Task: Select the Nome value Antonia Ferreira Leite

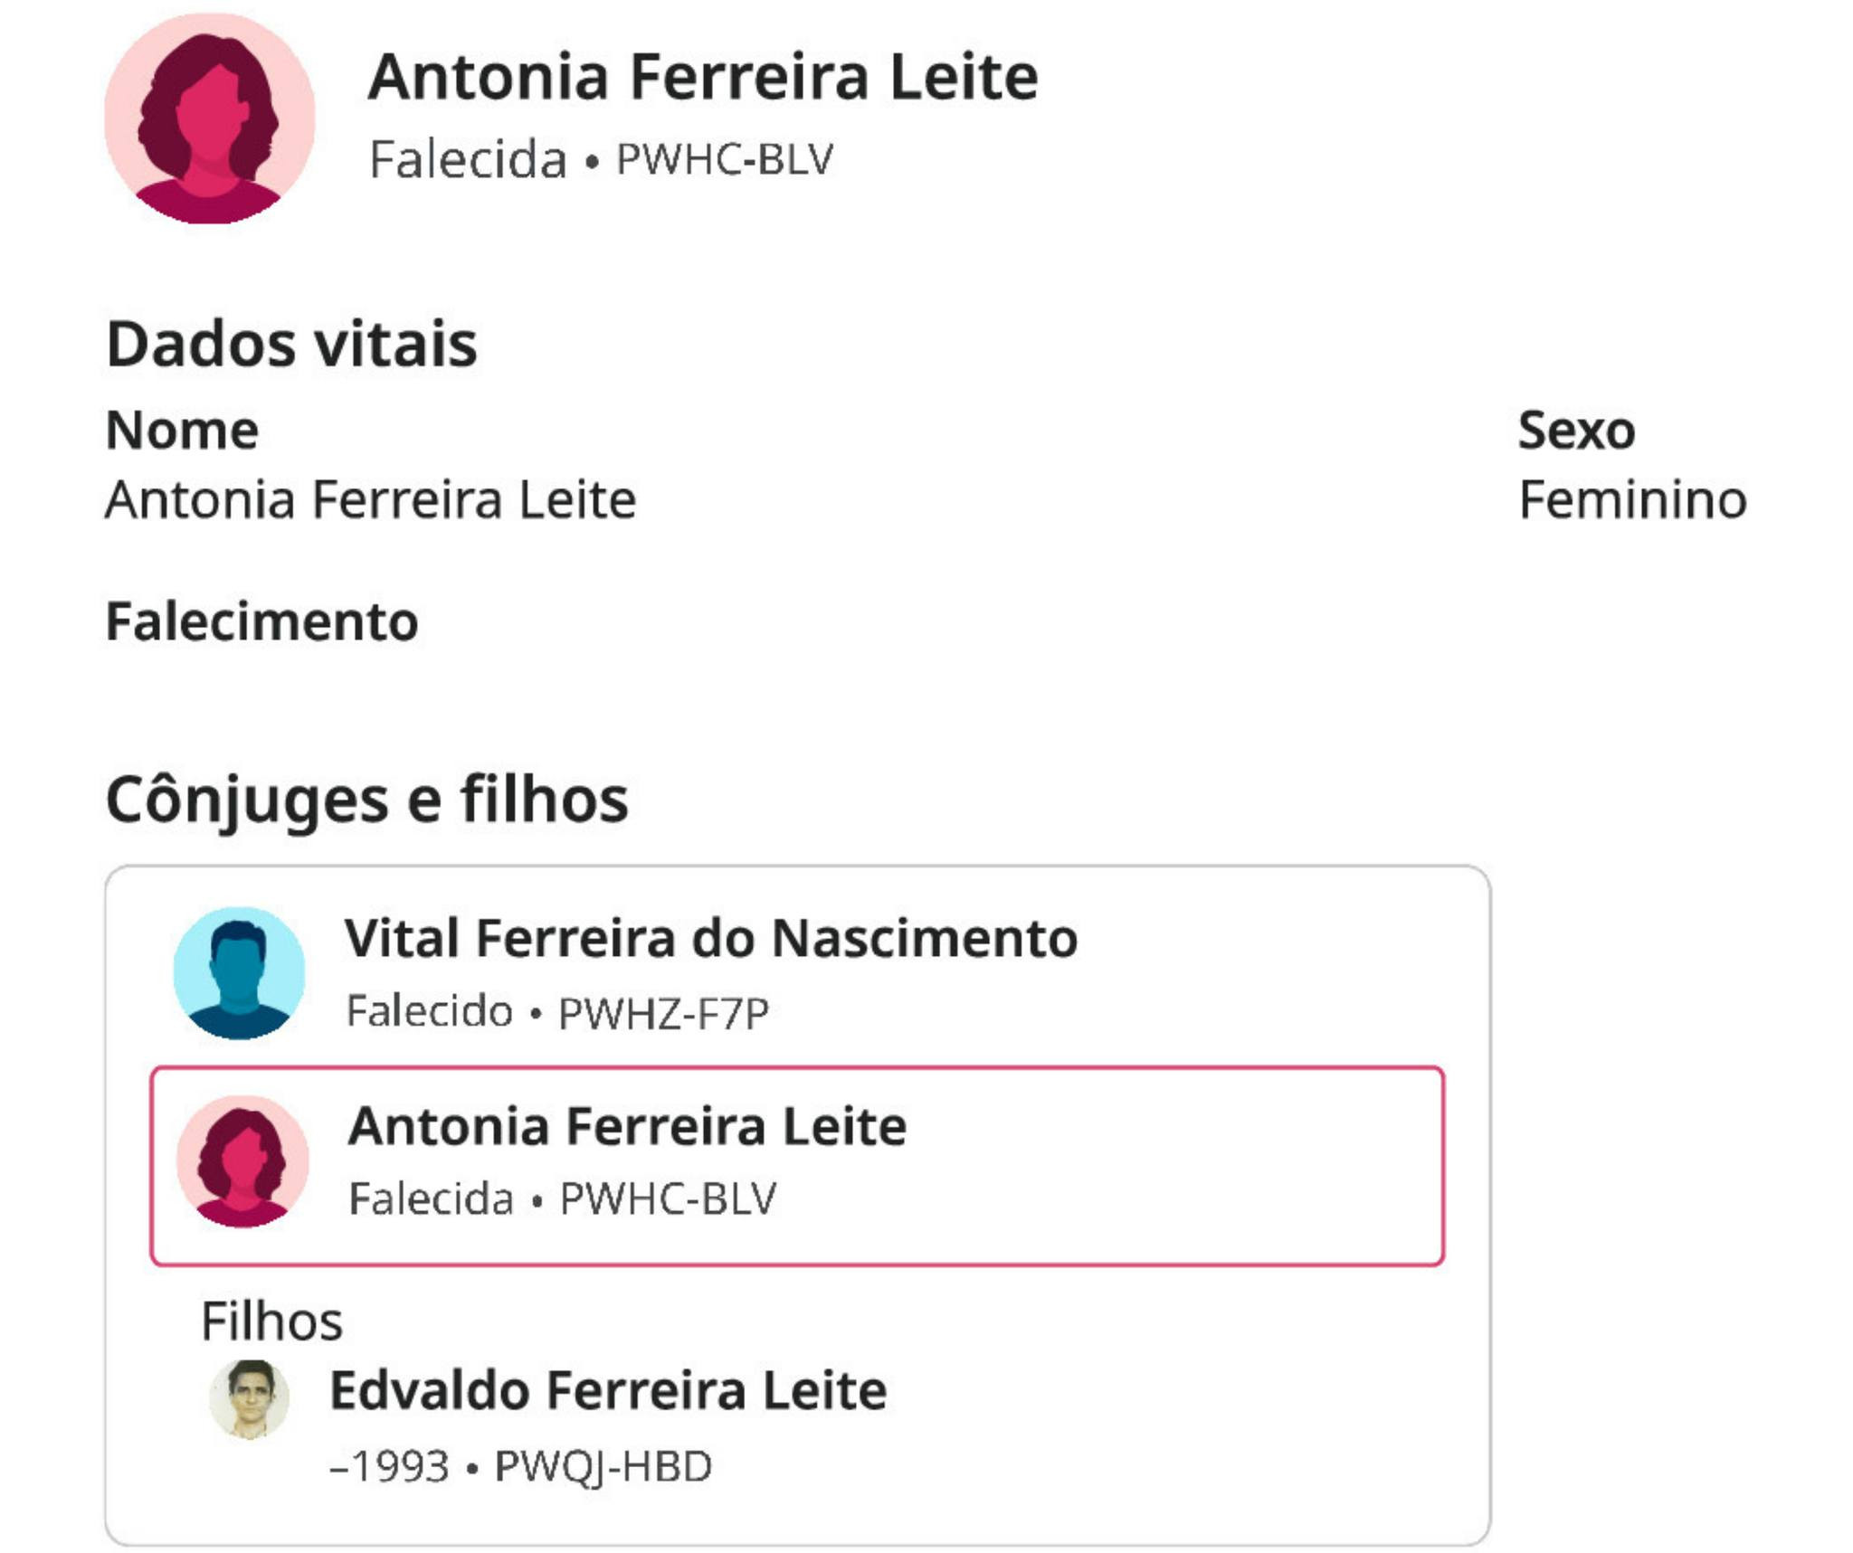Action: [371, 500]
